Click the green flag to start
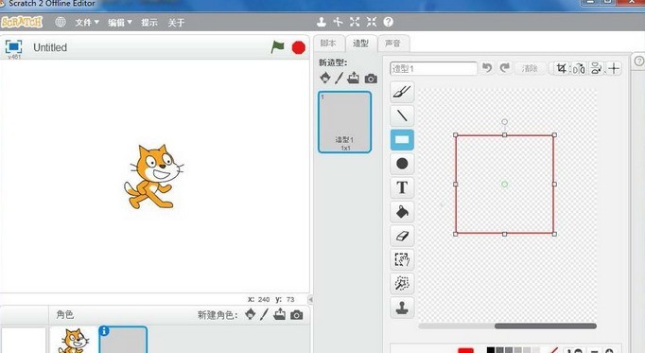The height and width of the screenshot is (353, 645). 277,47
